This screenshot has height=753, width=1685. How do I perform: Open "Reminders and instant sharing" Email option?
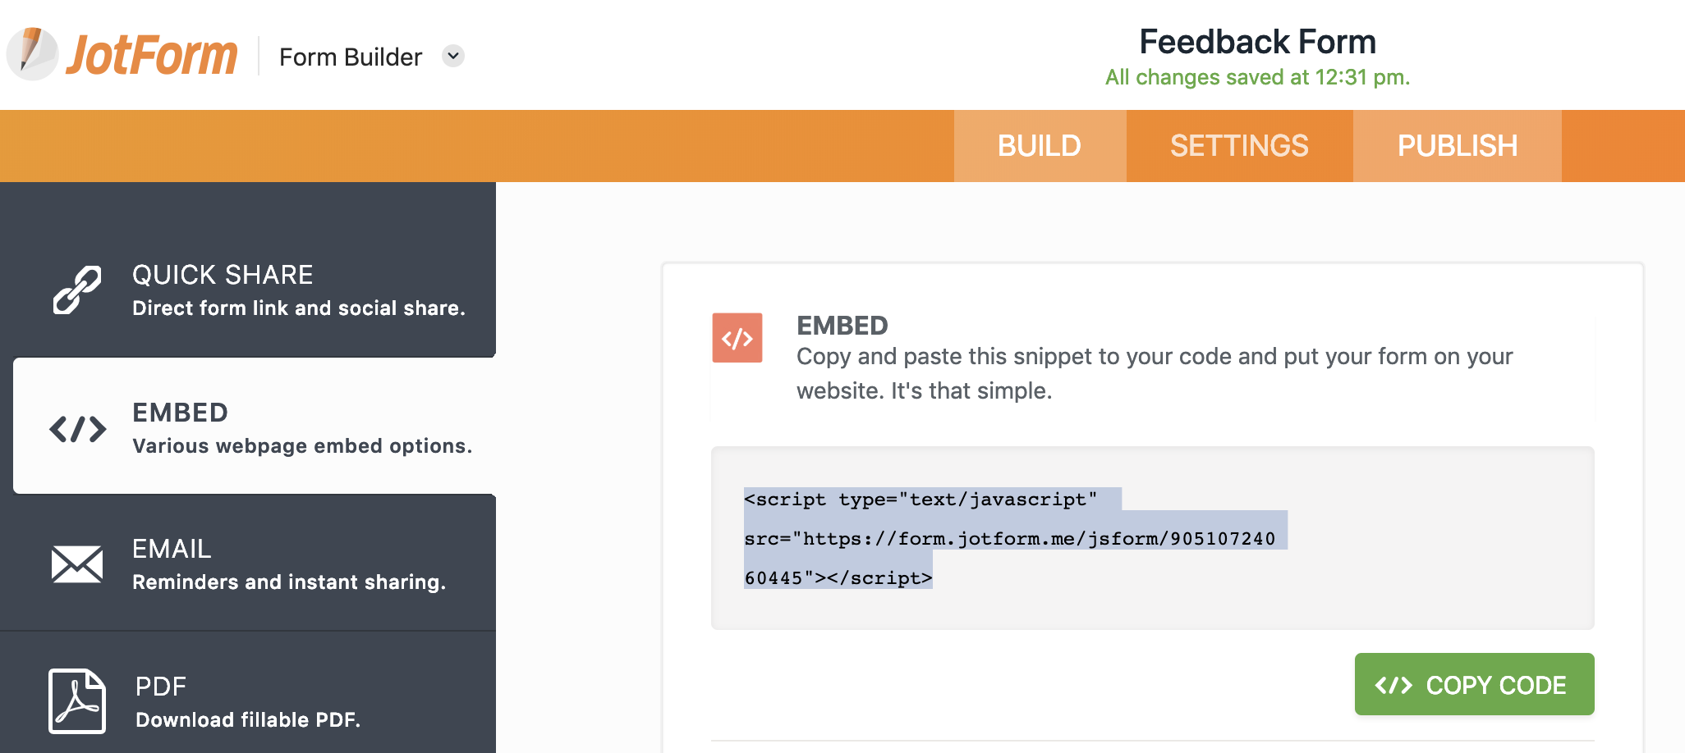tap(289, 582)
